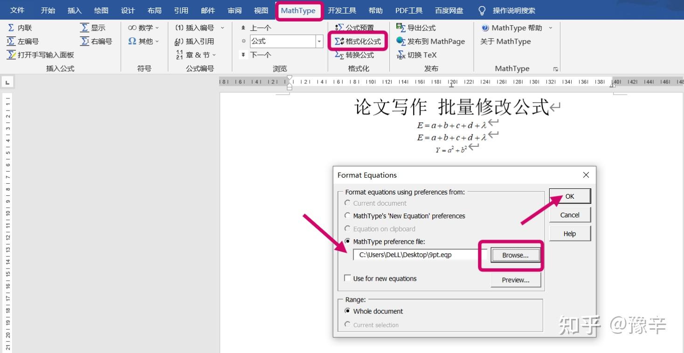Insert a right-numbered equation (右编号)
The width and height of the screenshot is (684, 353).
[96, 42]
